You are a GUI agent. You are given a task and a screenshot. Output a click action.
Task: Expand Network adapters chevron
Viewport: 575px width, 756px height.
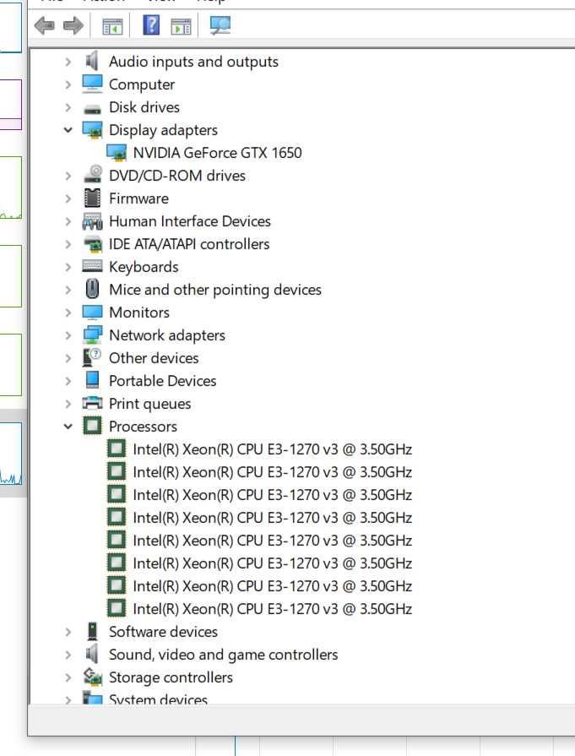pos(68,335)
